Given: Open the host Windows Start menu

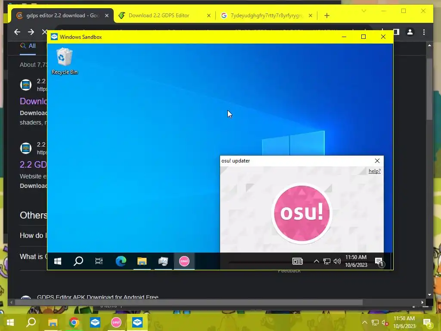Looking at the screenshot, I should (10, 322).
